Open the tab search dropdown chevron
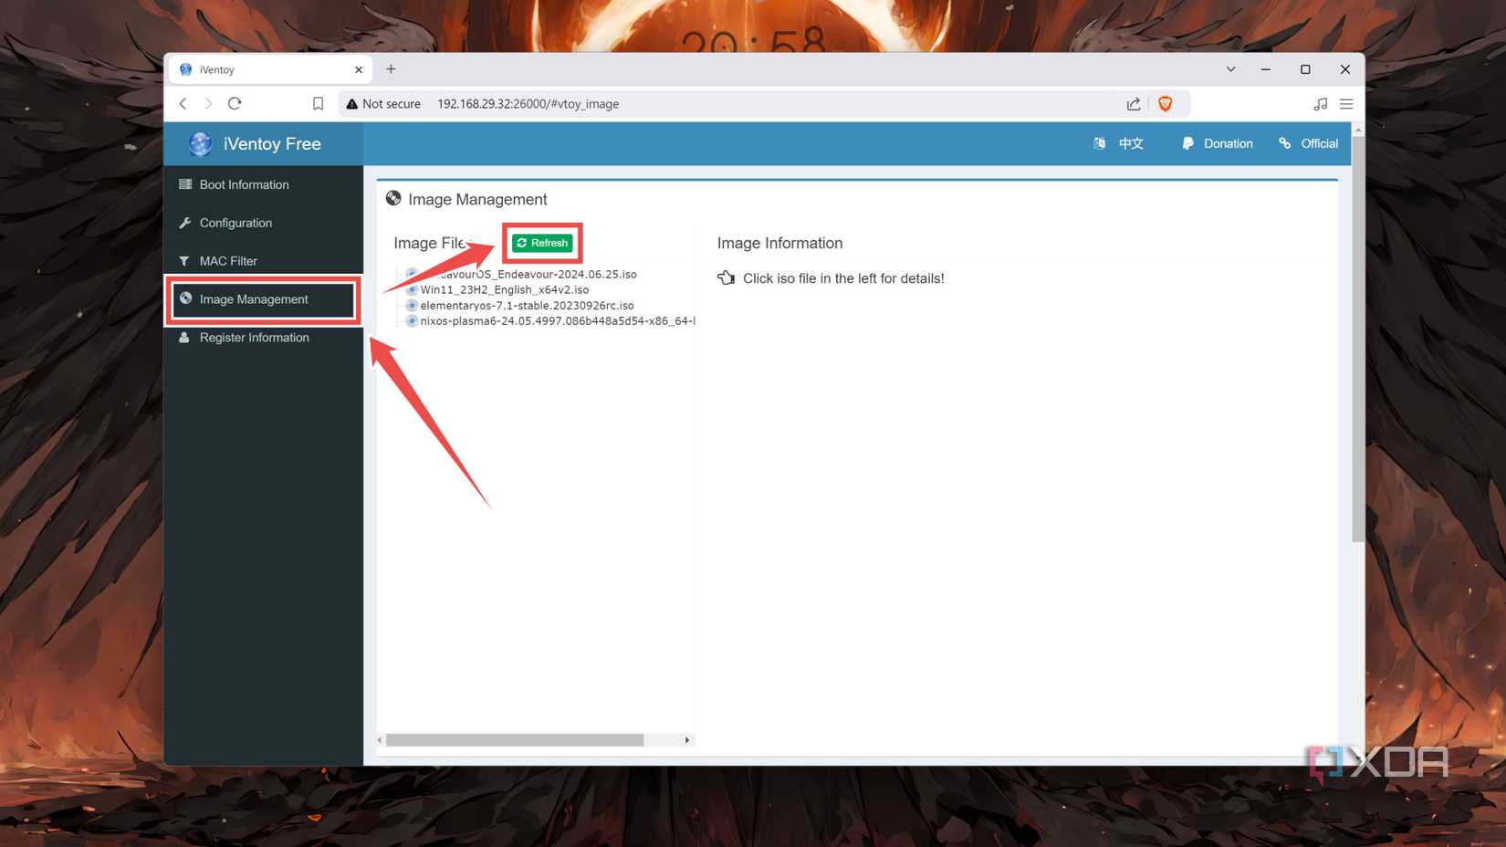The image size is (1506, 847). click(x=1230, y=69)
